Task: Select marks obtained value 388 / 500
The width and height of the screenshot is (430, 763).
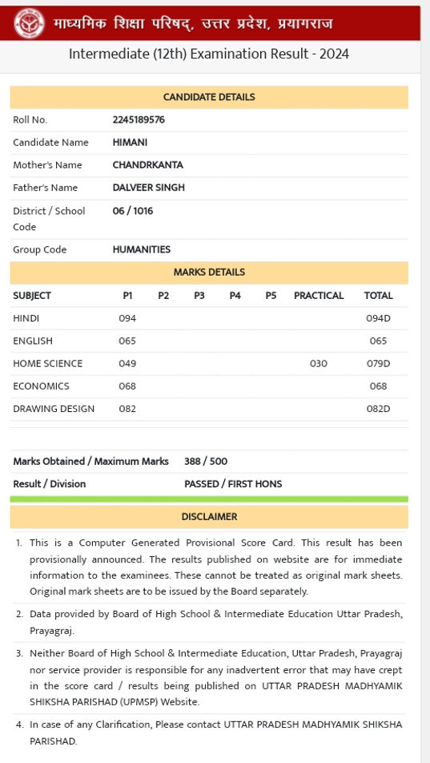Action: 206,462
